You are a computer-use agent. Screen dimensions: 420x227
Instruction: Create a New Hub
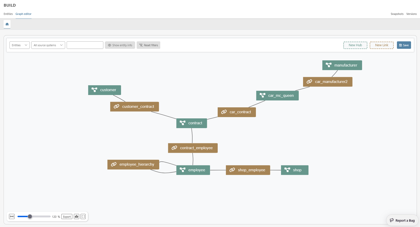click(x=355, y=45)
